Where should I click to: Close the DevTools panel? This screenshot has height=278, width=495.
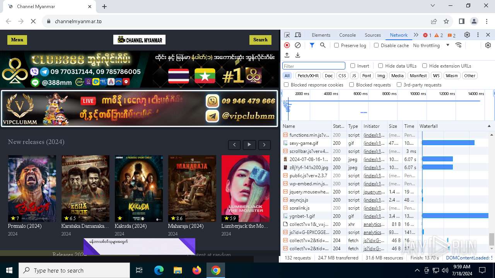point(488,35)
